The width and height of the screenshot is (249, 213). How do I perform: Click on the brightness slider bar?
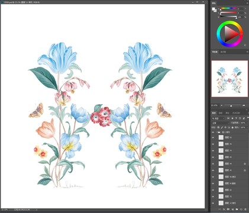(x=228, y=17)
